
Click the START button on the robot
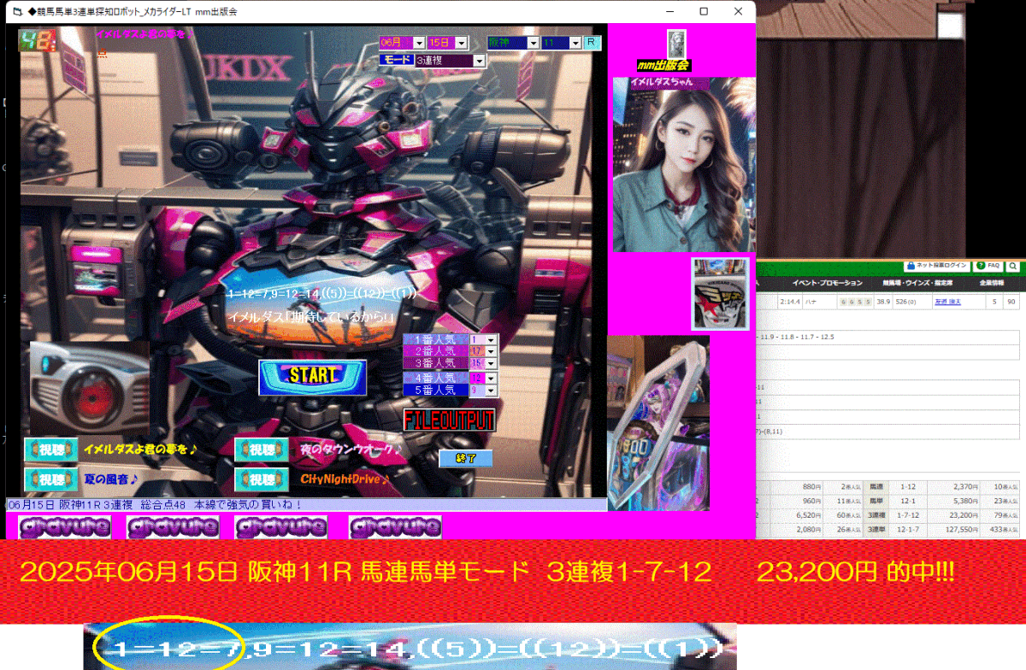313,377
